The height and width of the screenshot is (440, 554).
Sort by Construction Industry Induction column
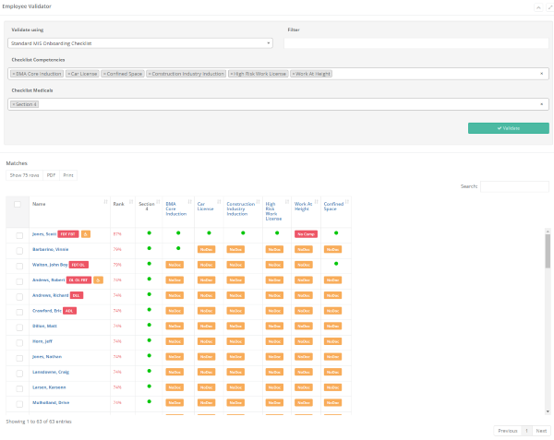click(x=258, y=202)
